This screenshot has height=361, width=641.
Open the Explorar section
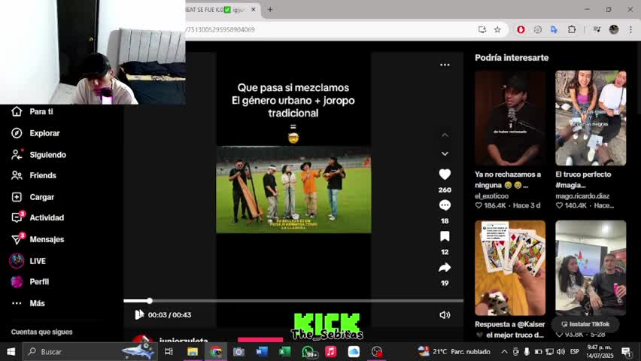click(36, 133)
